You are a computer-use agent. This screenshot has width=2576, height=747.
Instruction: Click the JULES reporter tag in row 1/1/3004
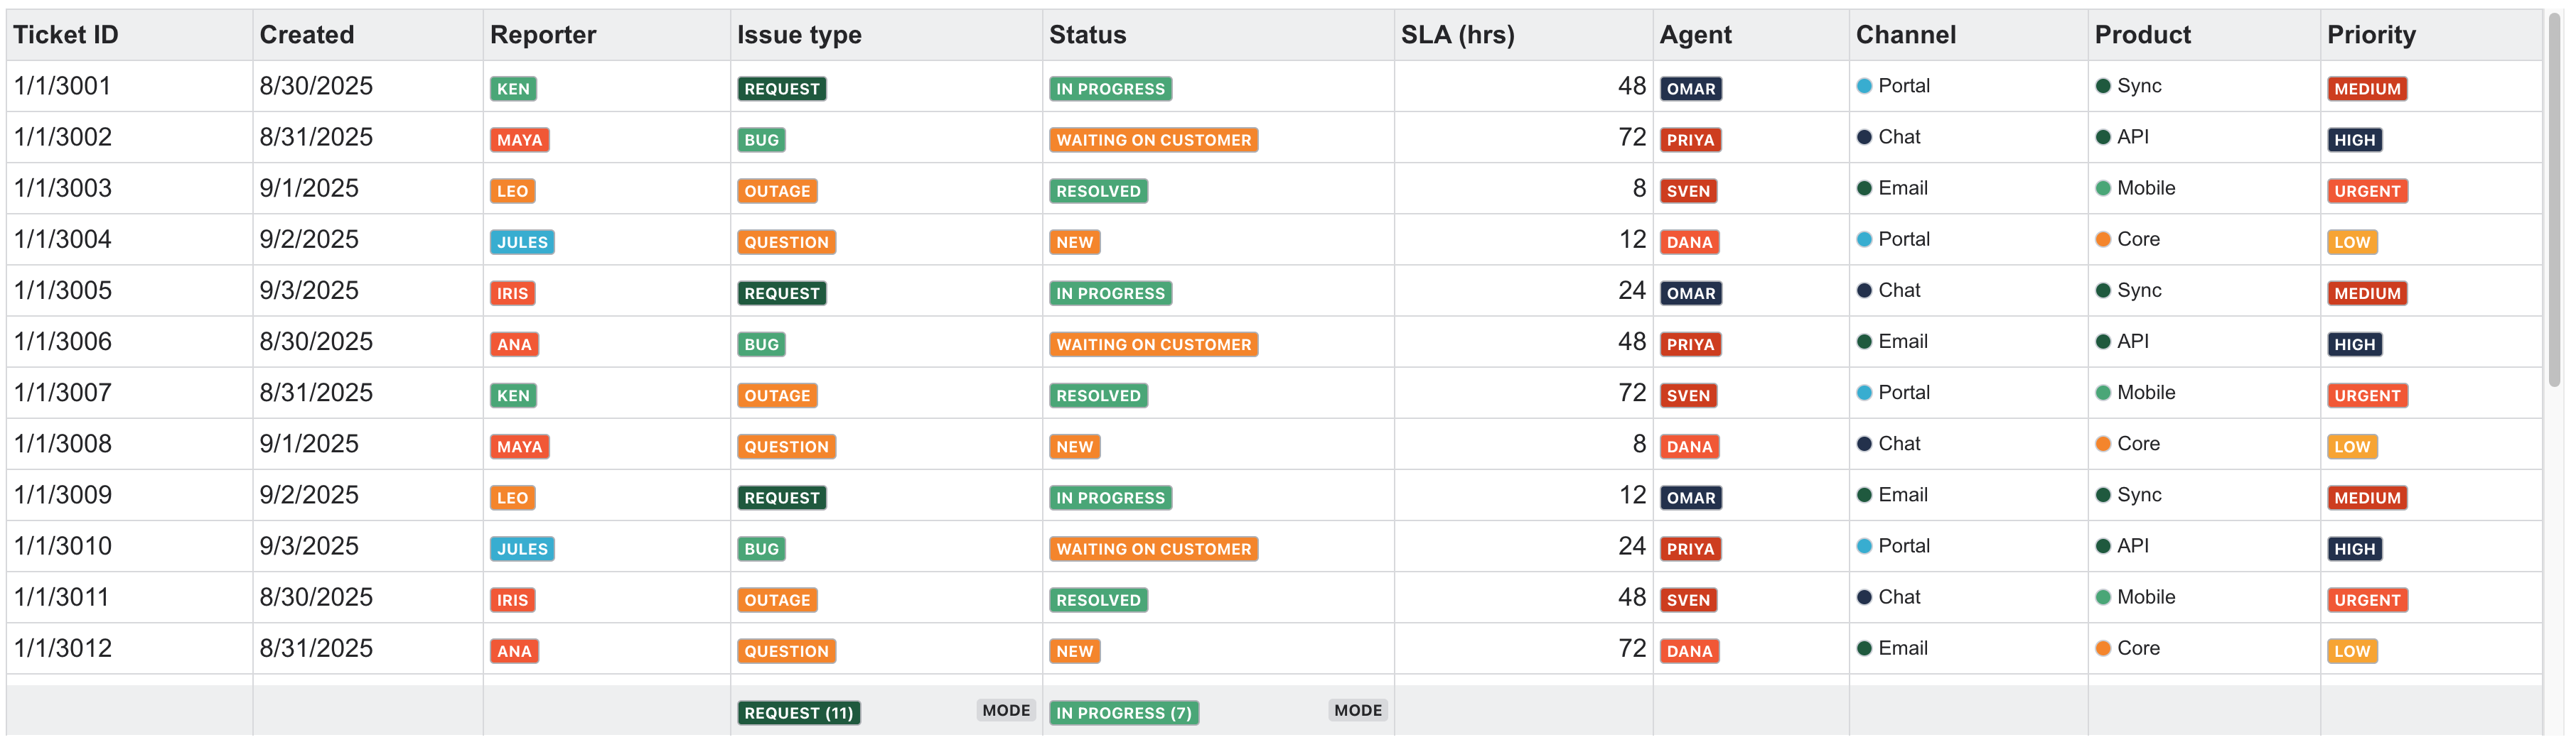point(522,243)
